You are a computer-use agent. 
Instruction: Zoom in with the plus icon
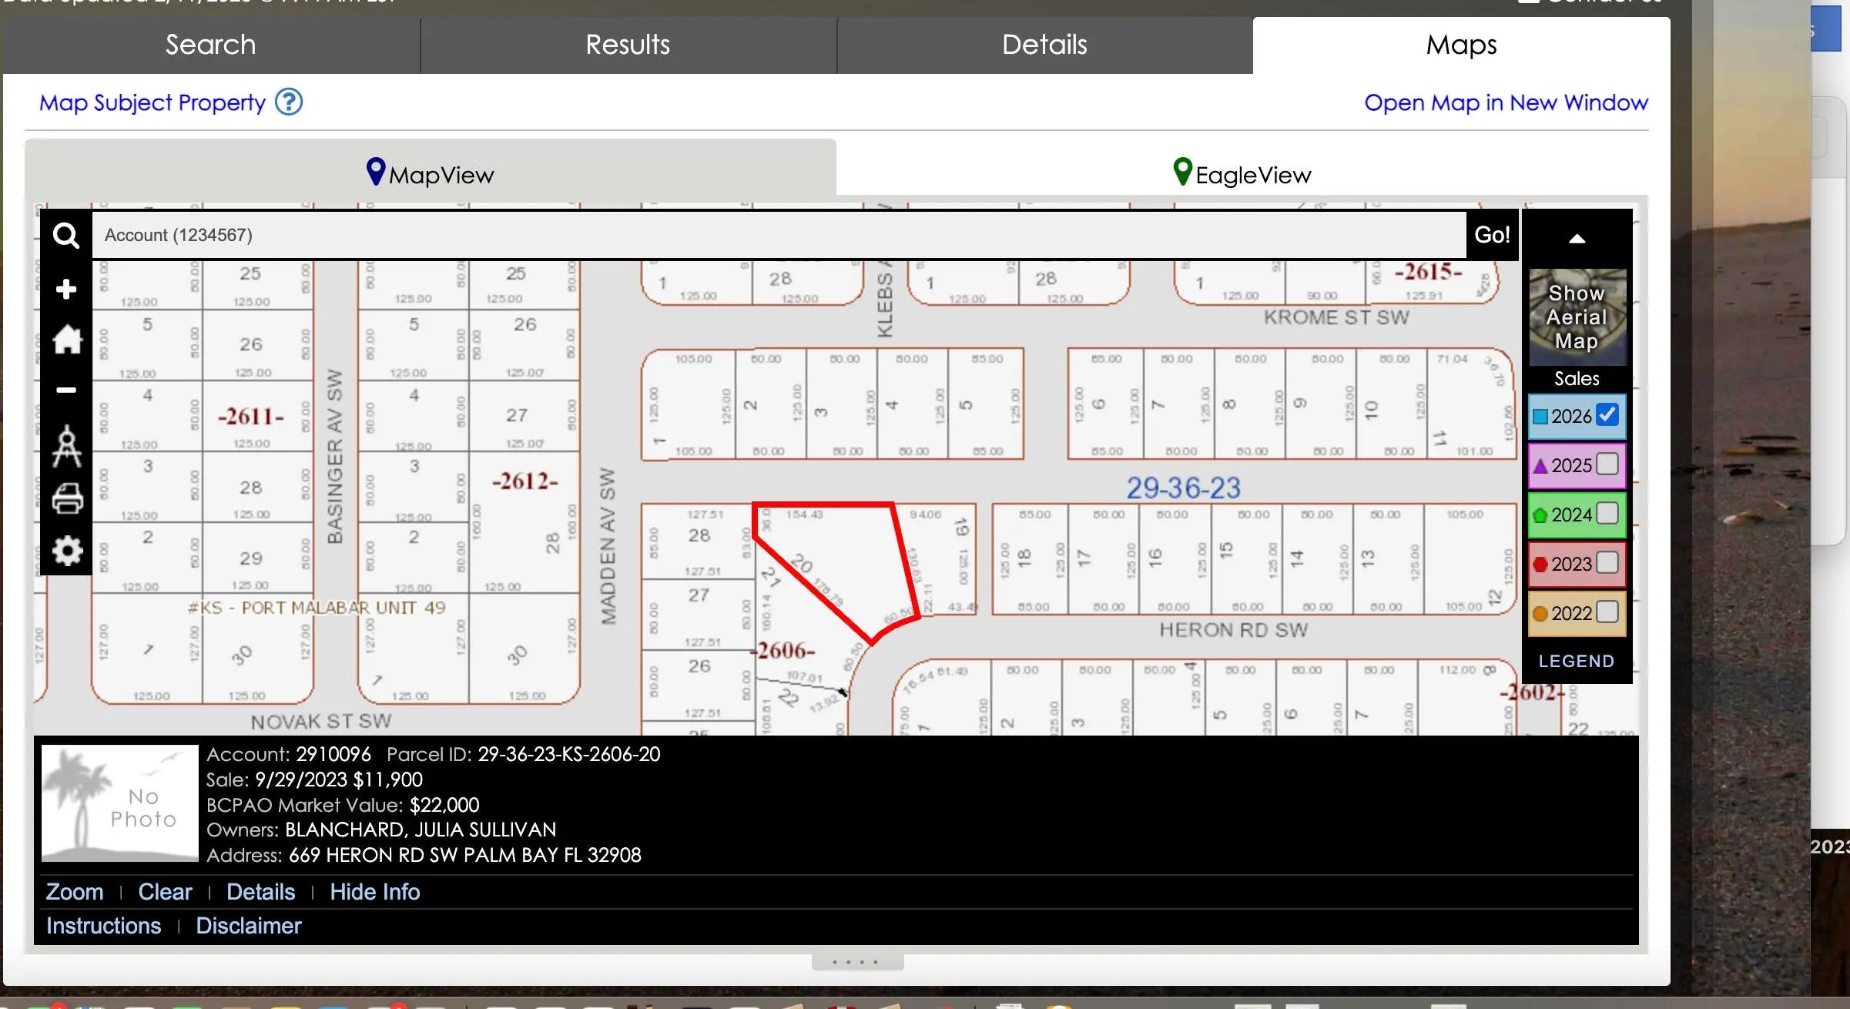click(66, 290)
